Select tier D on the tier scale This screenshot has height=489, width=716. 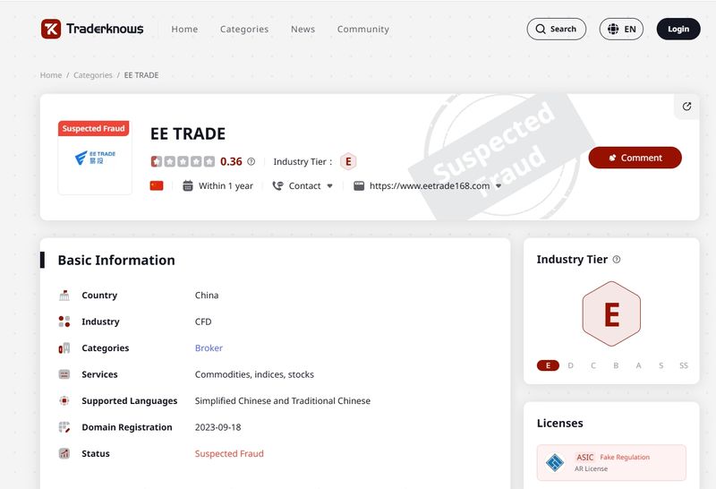point(570,365)
